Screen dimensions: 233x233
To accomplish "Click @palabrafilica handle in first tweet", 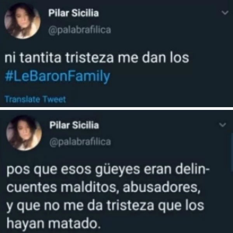I will tap(80, 30).
